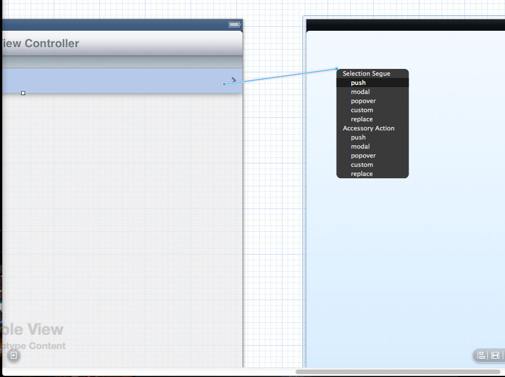Click the battery icon in status bar
This screenshot has height=377, width=505.
[x=234, y=24]
